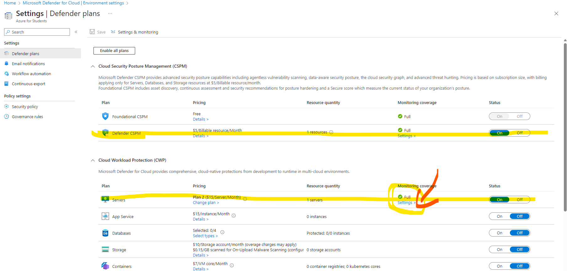The height and width of the screenshot is (271, 567).
Task: Toggle Foundational CSPM status switch
Action: [510, 116]
